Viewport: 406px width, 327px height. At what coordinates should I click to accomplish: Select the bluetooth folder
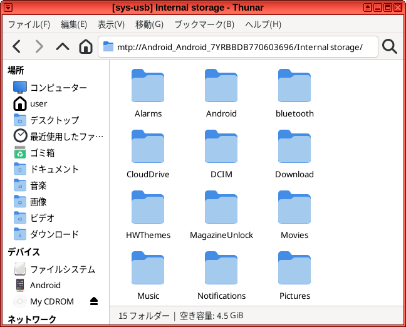point(294,93)
